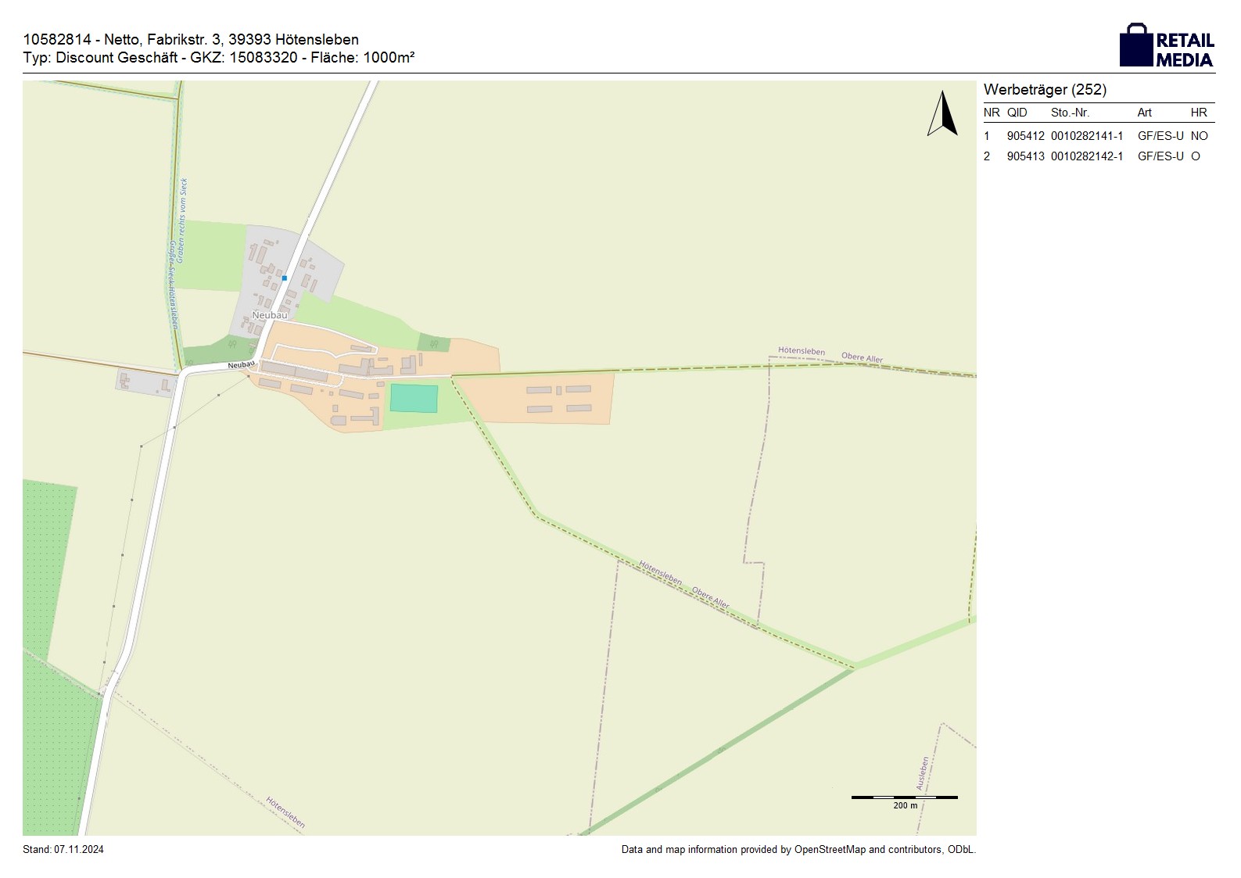
Task: Click the gray Neubau settlement label
Action: (x=269, y=315)
